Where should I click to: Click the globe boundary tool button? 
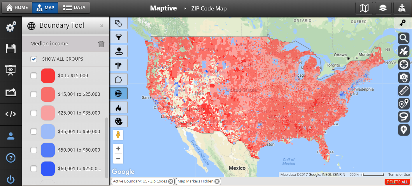pos(118,93)
